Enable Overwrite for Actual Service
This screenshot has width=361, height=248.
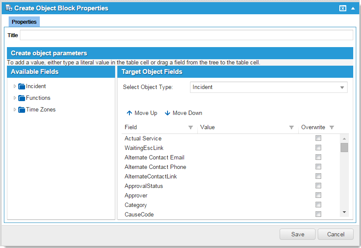point(318,138)
